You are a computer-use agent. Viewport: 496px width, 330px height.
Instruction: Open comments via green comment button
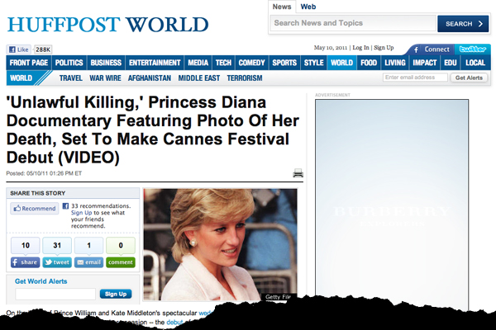121,262
